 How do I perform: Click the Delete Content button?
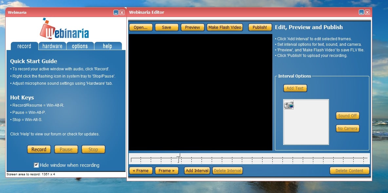[x=349, y=170]
